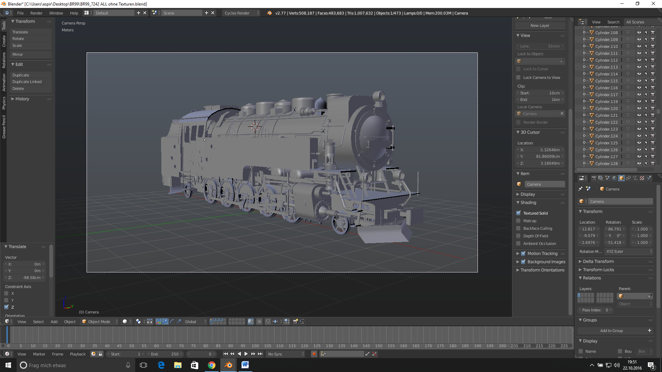
Task: Open the File menu
Action: tap(20, 13)
